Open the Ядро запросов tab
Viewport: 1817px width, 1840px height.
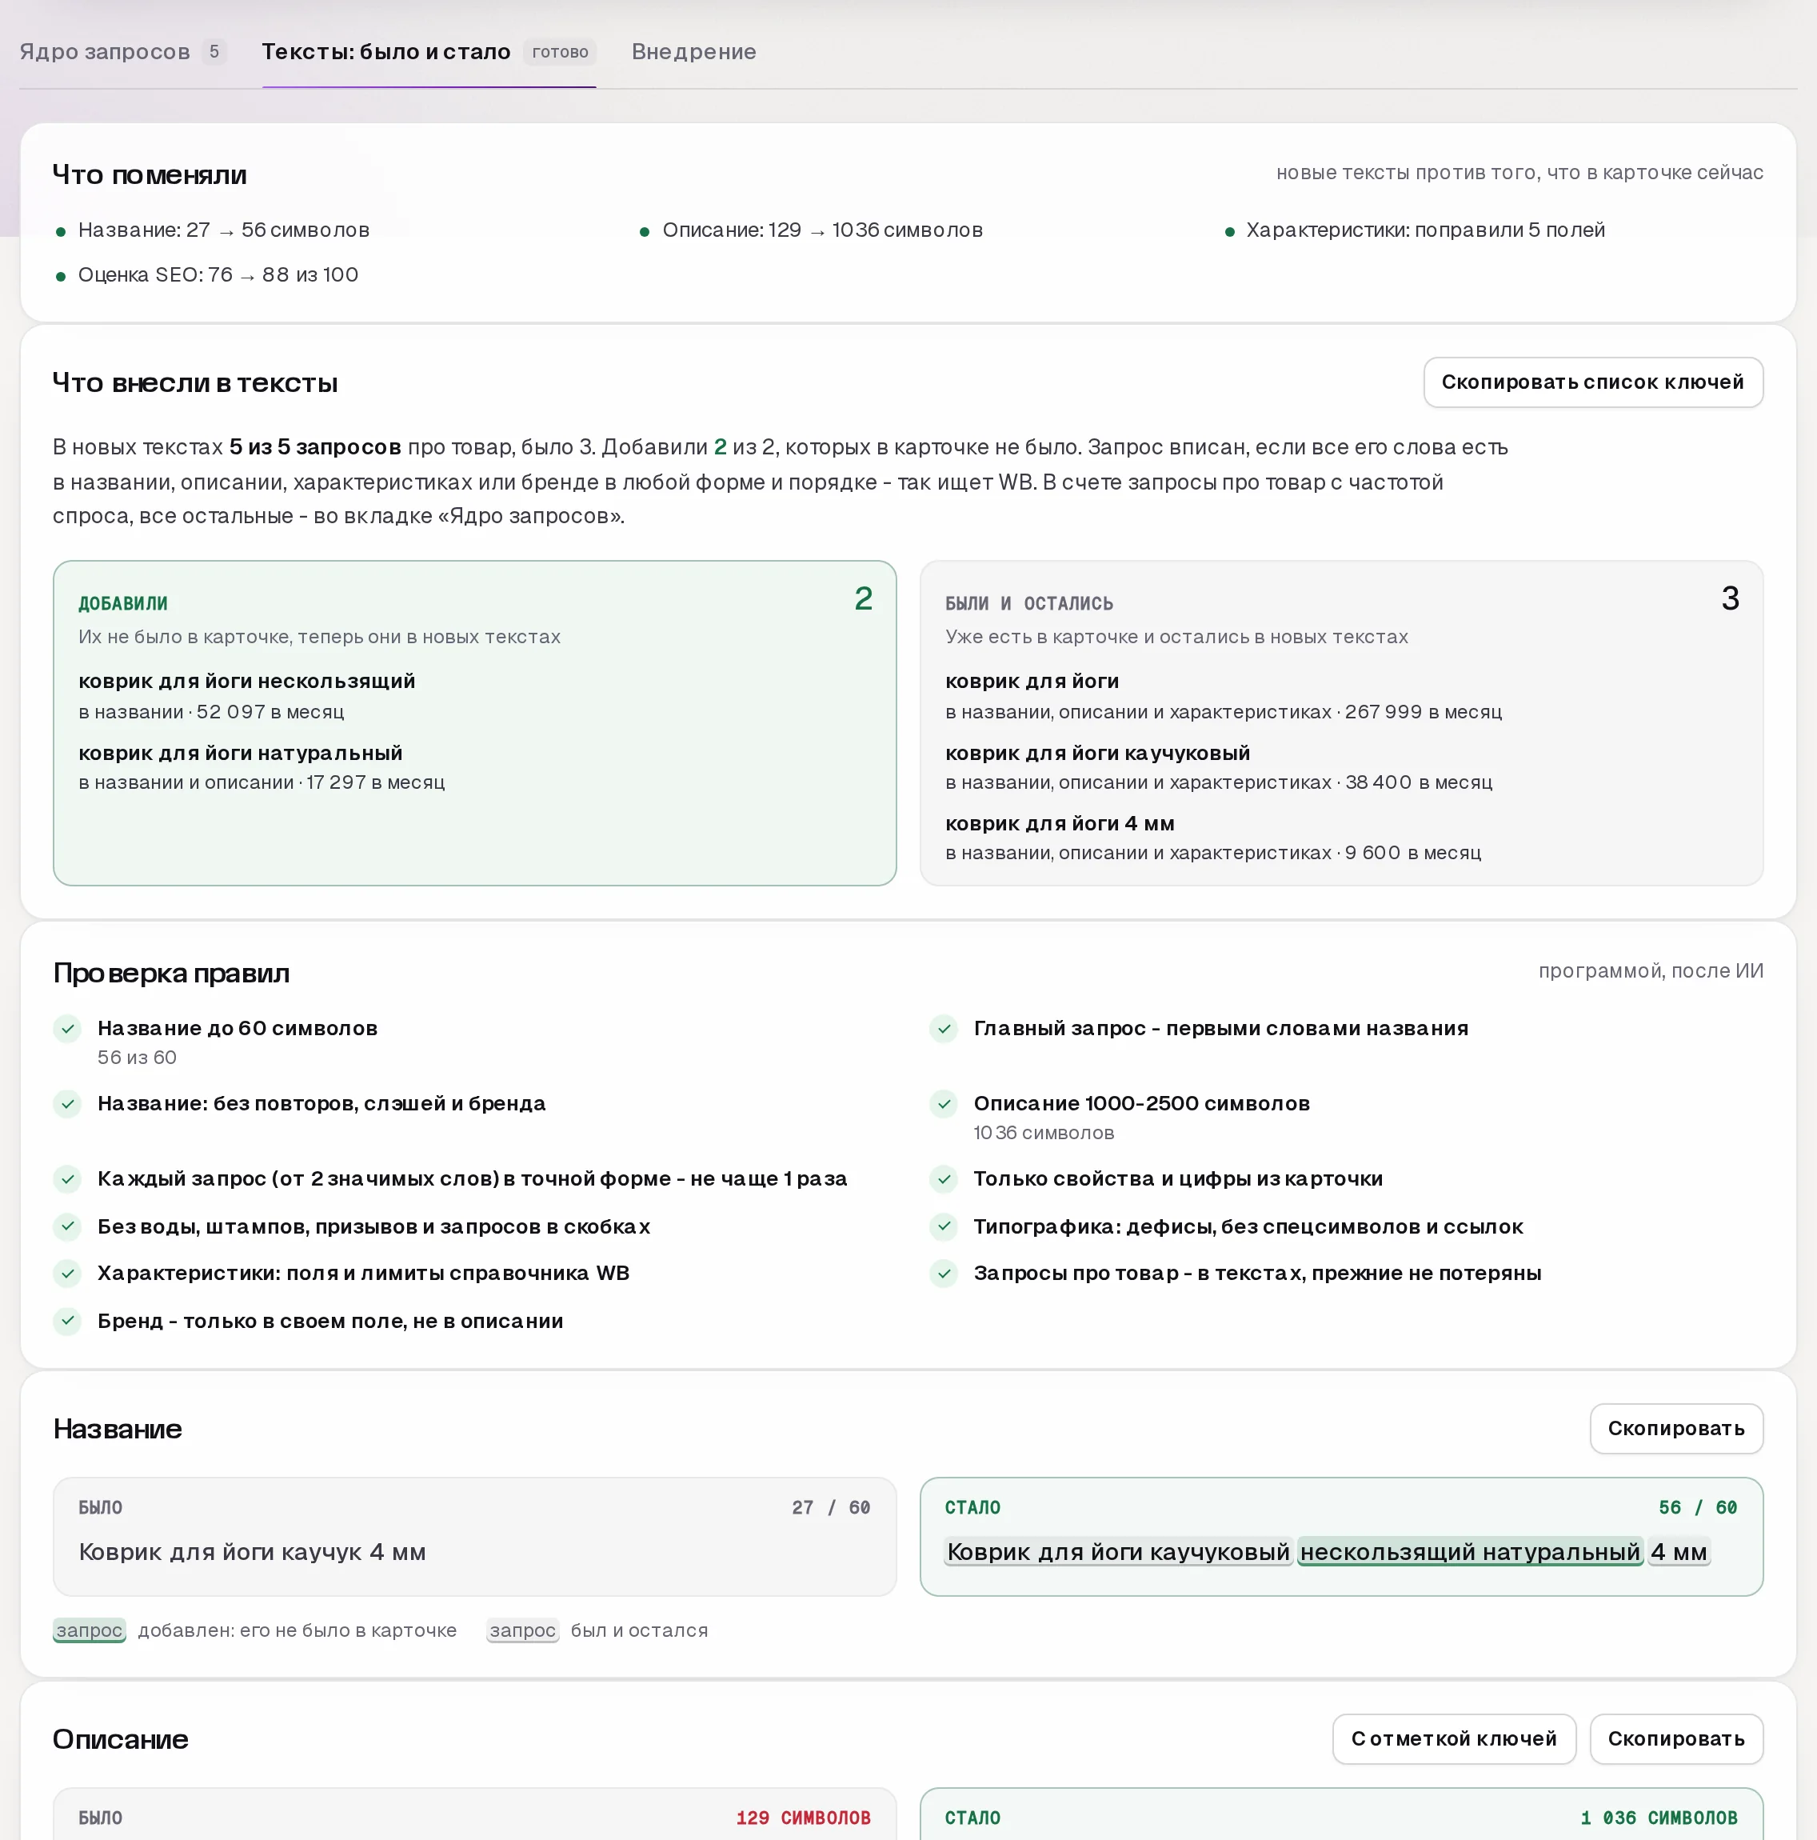click(123, 51)
